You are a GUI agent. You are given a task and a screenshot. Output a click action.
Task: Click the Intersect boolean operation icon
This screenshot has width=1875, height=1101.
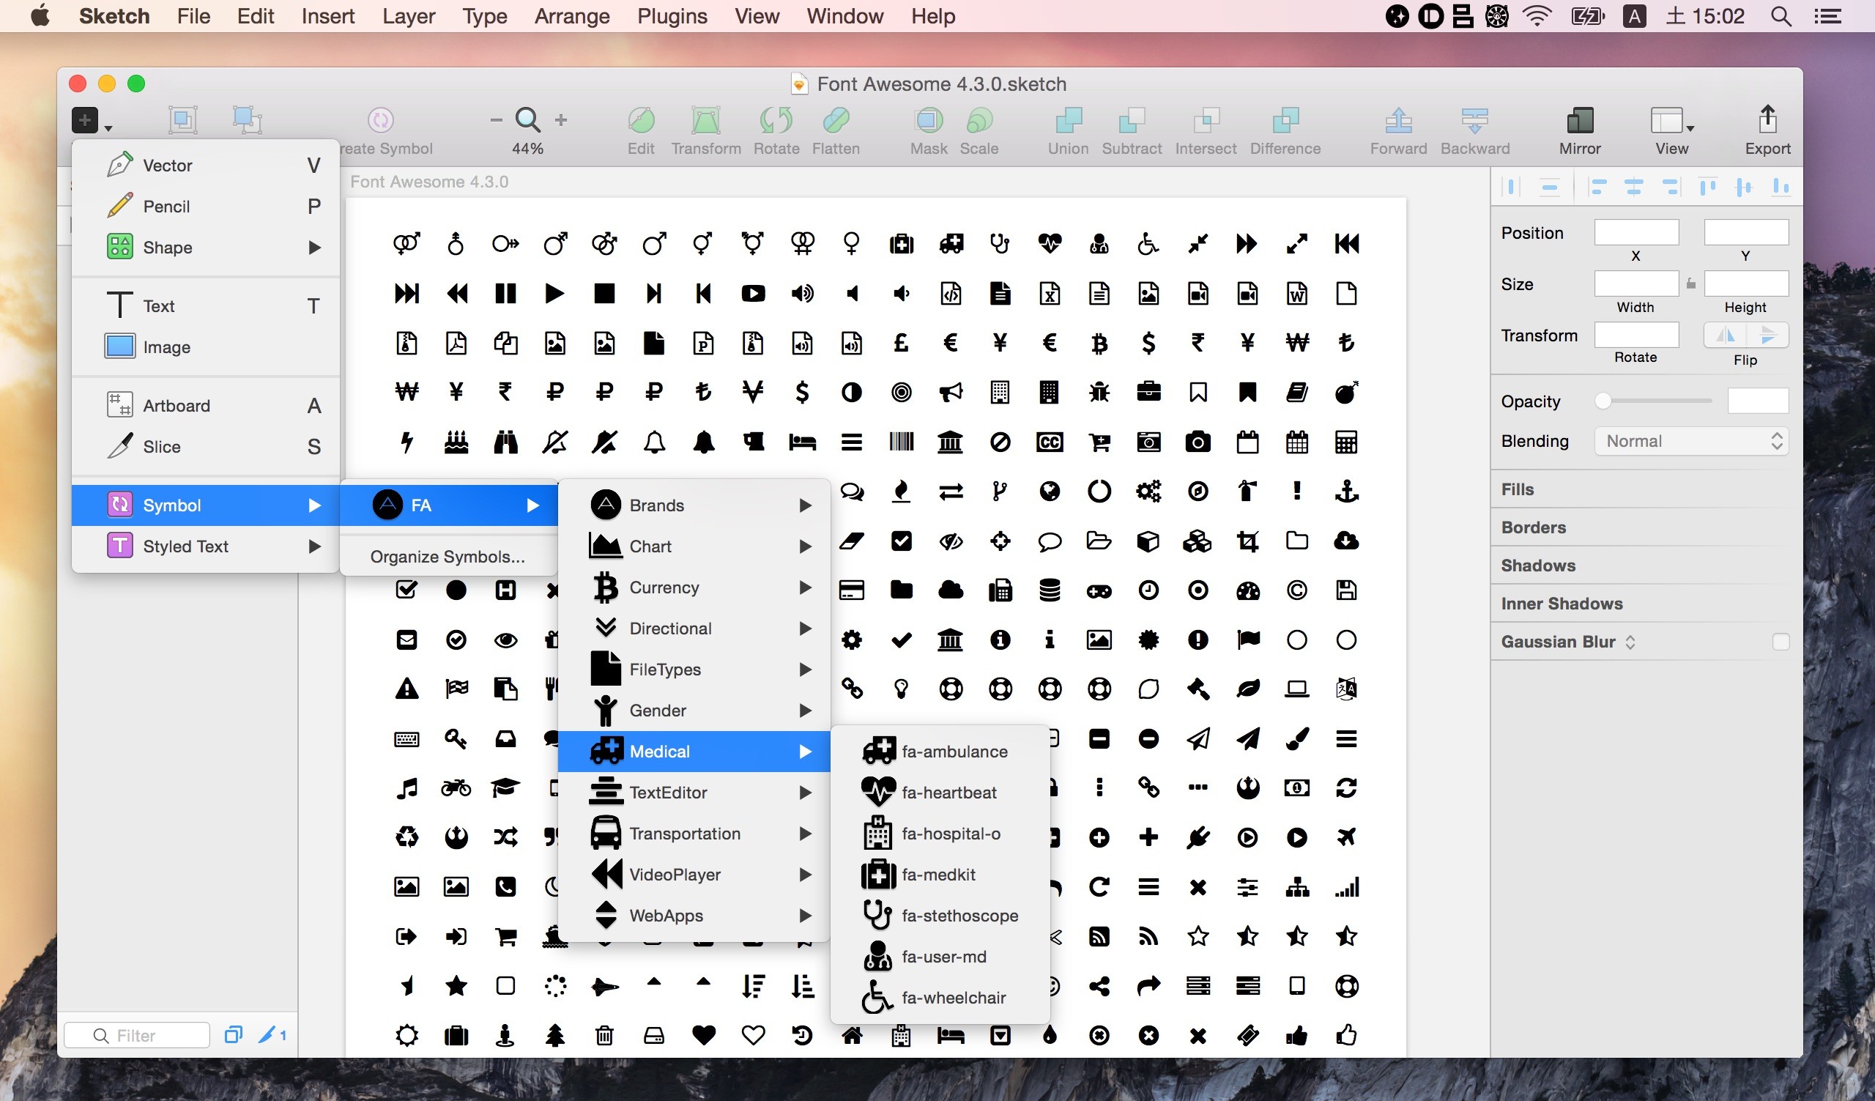(x=1206, y=120)
